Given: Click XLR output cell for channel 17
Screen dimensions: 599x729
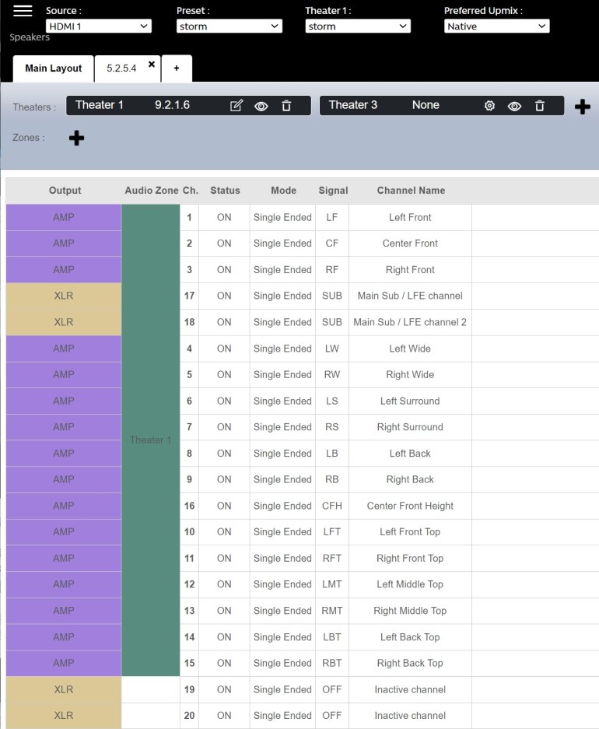Looking at the screenshot, I should point(64,296).
